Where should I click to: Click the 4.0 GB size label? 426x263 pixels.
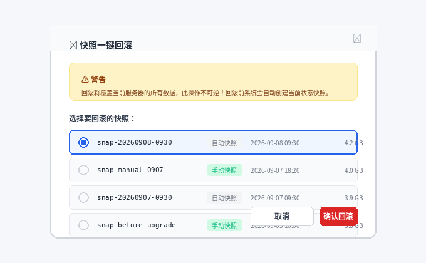coord(354,170)
